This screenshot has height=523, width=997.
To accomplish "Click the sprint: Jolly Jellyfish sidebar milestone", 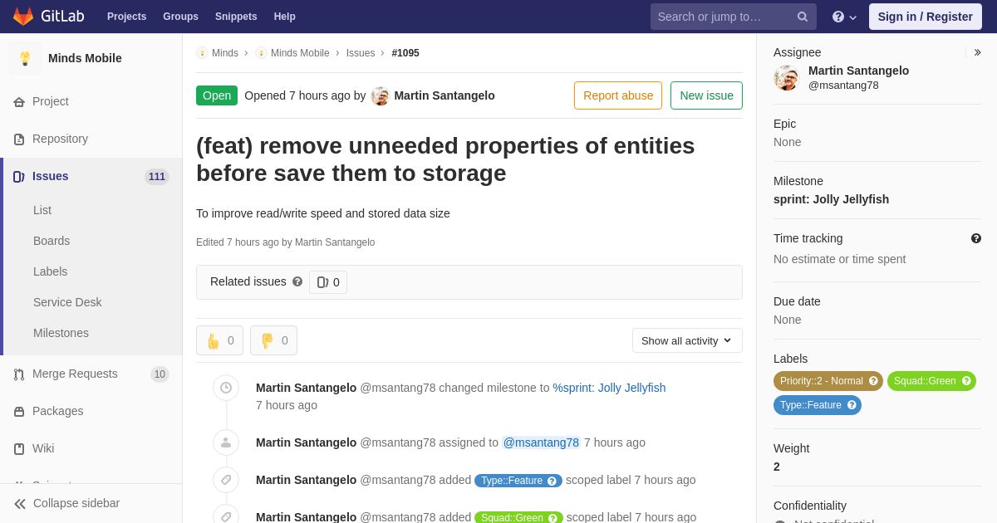I will [831, 199].
